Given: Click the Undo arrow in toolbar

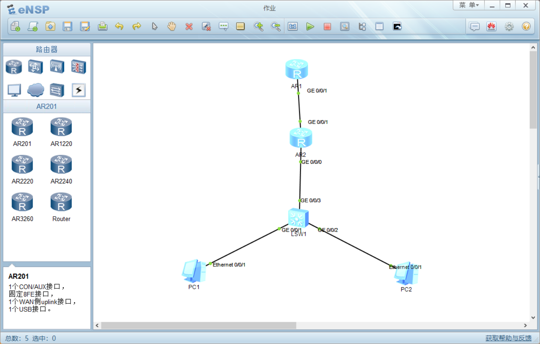Looking at the screenshot, I should [x=119, y=27].
